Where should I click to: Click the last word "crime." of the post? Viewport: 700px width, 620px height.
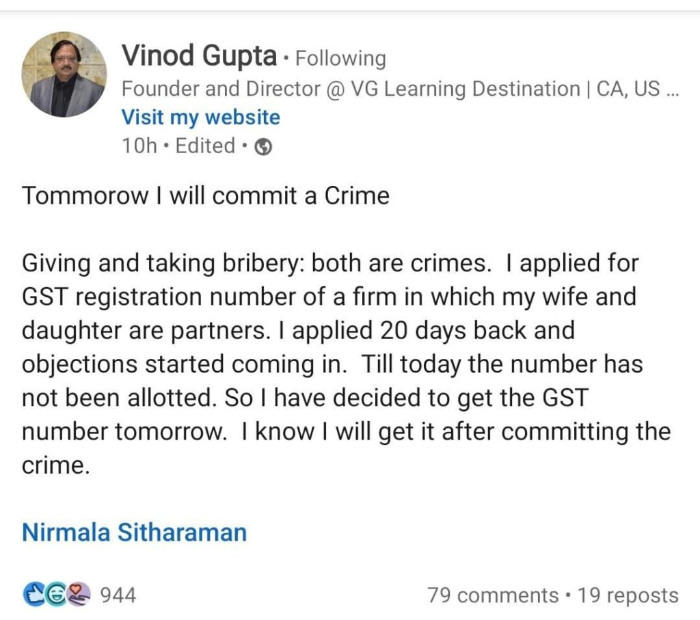(55, 466)
